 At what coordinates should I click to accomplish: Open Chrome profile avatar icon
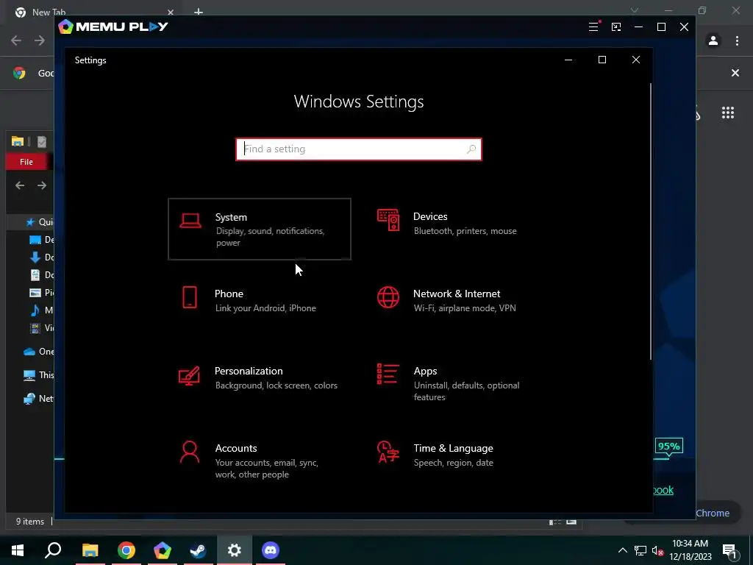[713, 41]
